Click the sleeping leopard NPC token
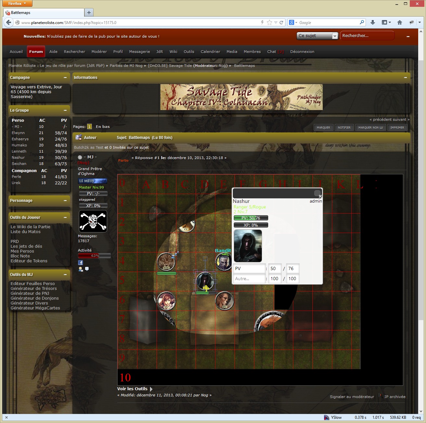 pyautogui.click(x=166, y=261)
